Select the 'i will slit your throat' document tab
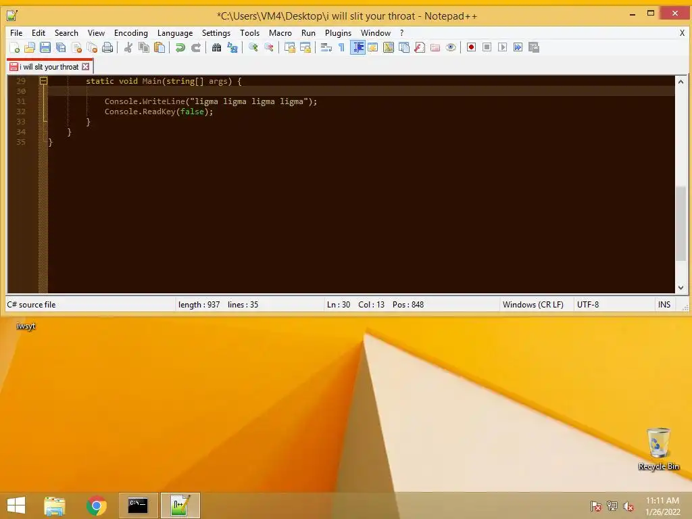This screenshot has height=519, width=692. (49, 67)
